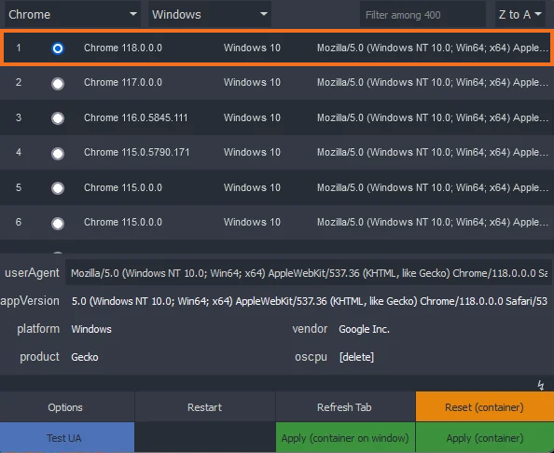
Task: Open the Chrome browser dropdown
Action: 73,15
